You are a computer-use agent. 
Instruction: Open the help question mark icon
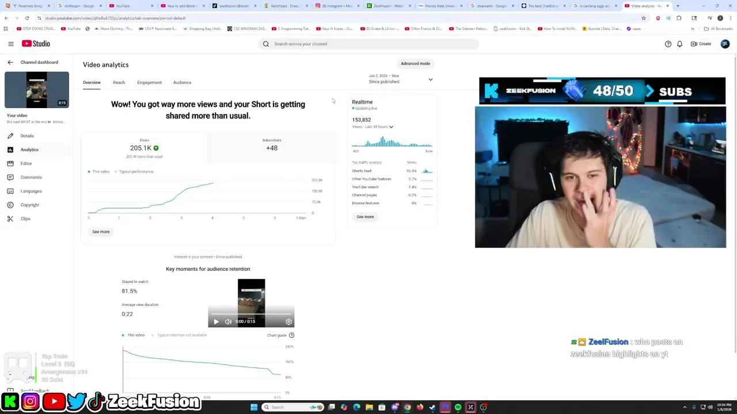(x=668, y=44)
